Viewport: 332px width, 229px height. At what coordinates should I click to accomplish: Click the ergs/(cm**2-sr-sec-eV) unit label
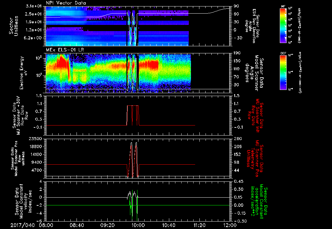[300, 72]
